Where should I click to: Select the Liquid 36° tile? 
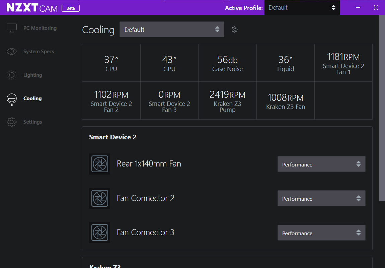coord(285,63)
